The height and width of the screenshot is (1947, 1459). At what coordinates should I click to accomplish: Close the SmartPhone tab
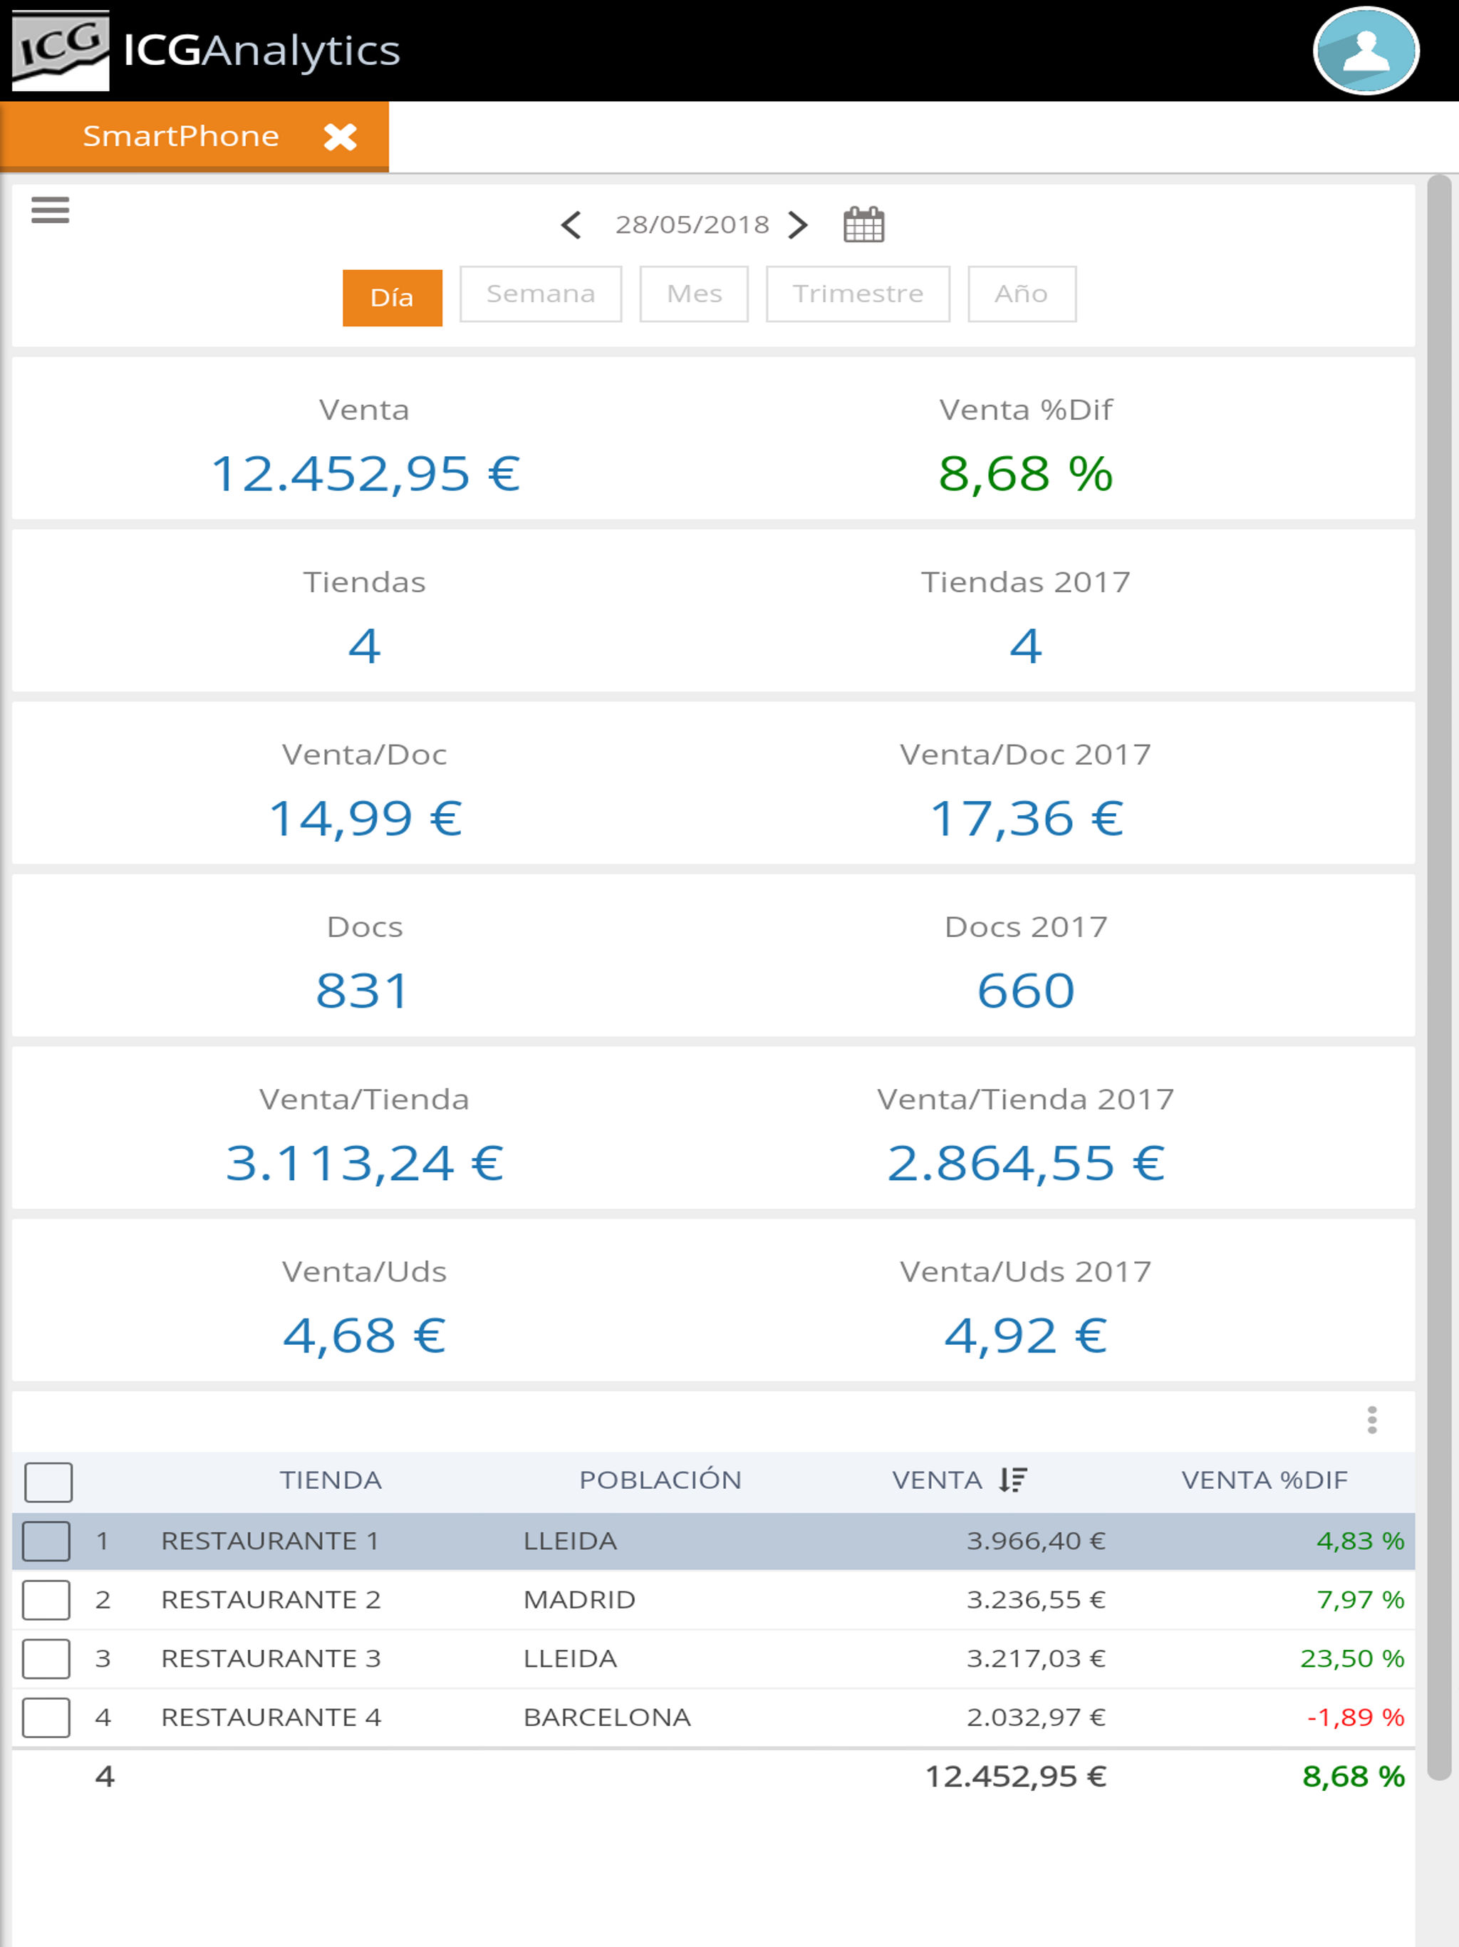click(340, 136)
